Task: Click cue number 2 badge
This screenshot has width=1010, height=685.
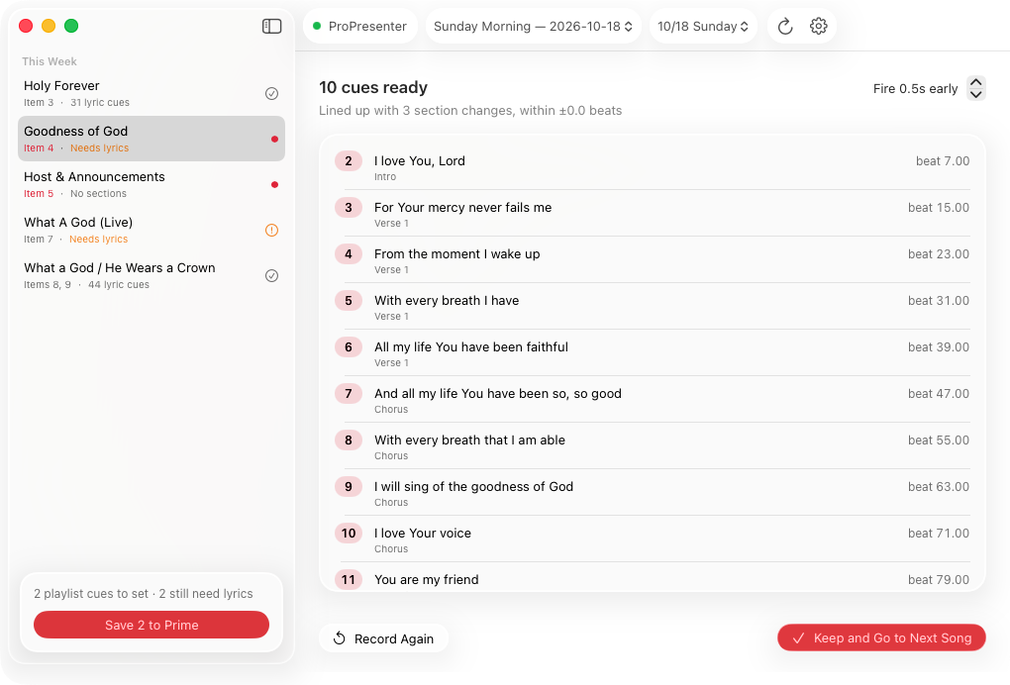Action: point(349,161)
